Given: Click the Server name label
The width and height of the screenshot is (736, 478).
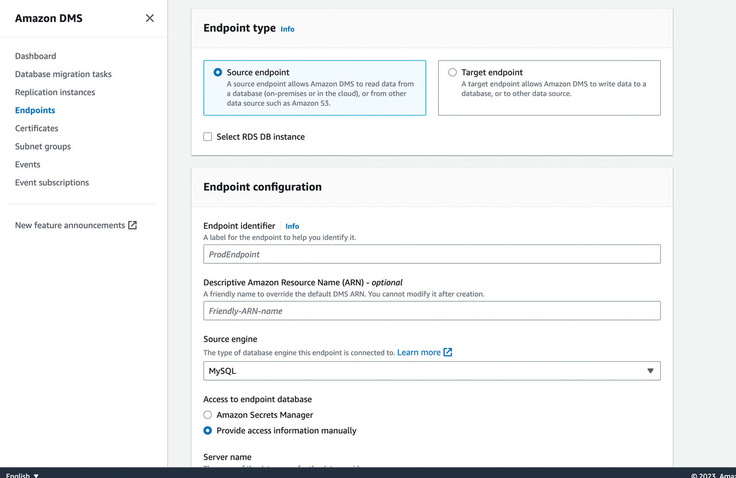Looking at the screenshot, I should tap(228, 457).
